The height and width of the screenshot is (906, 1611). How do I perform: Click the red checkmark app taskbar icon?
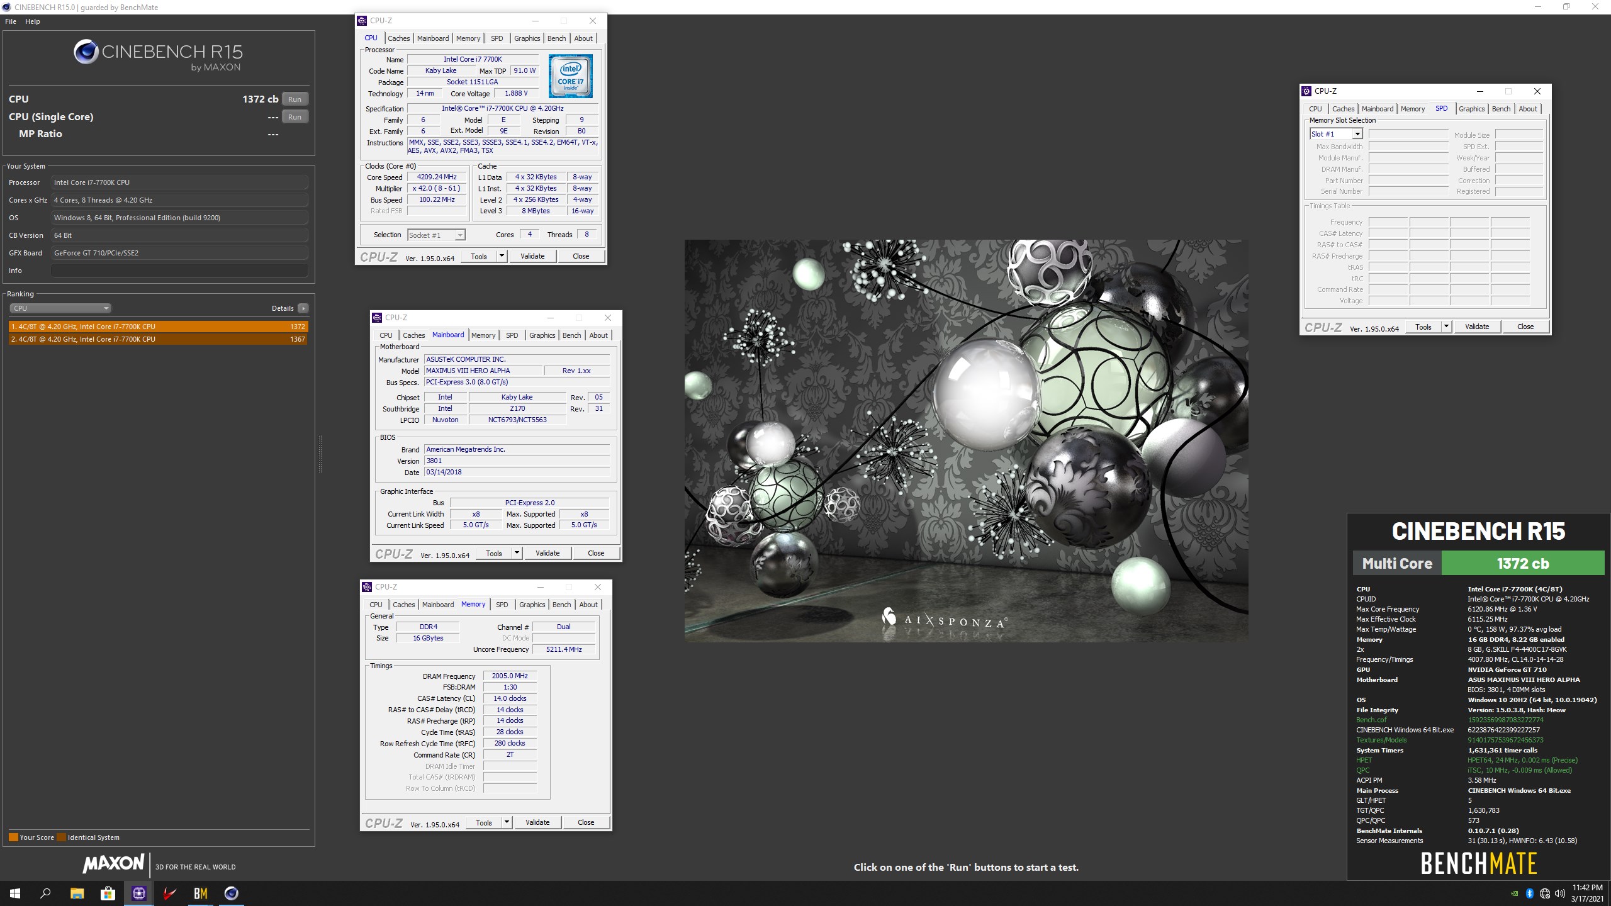(169, 893)
